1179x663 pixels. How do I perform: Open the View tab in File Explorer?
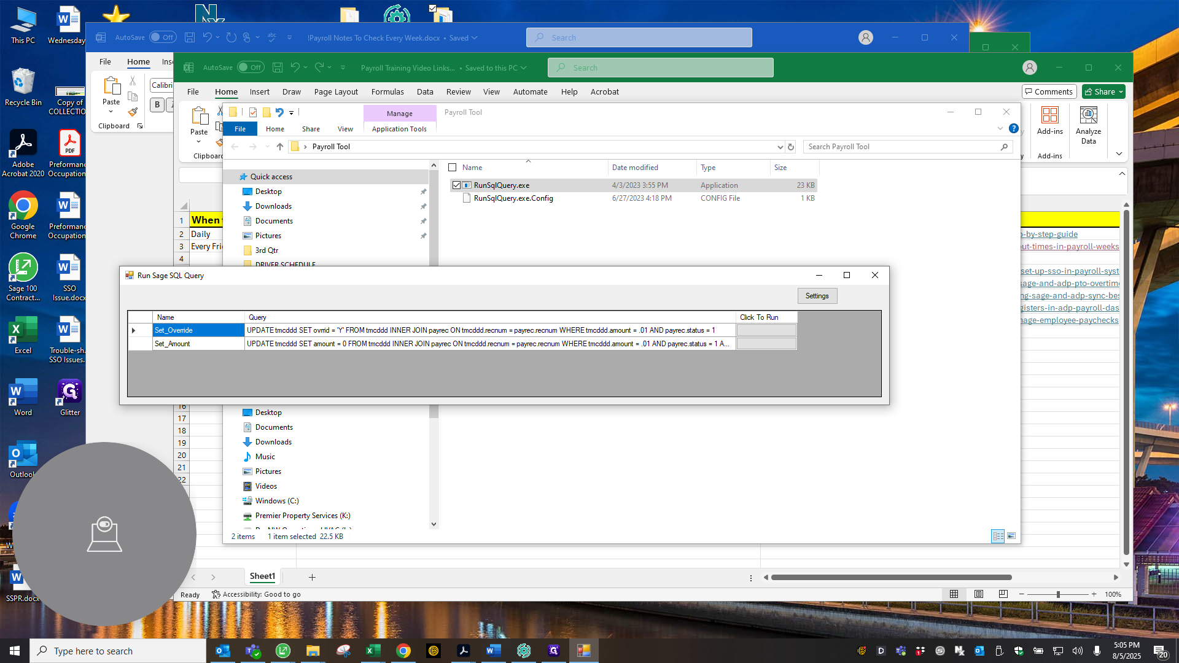tap(345, 129)
